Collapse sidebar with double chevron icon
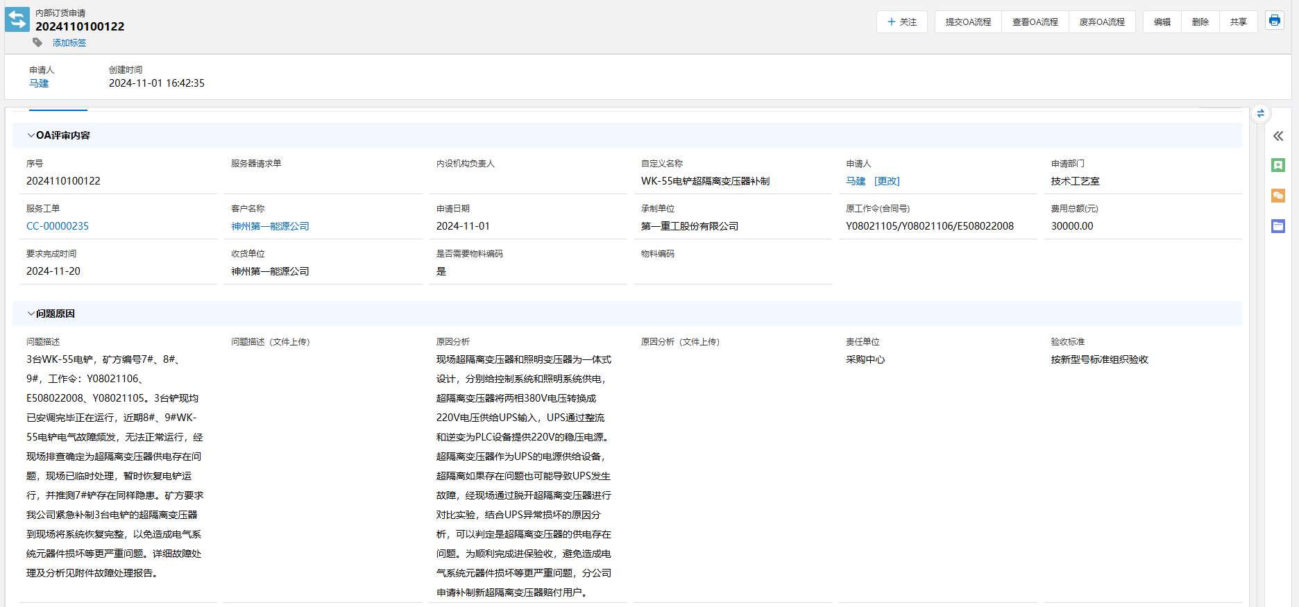Screen dimensions: 1299x607 pyautogui.click(x=1277, y=136)
